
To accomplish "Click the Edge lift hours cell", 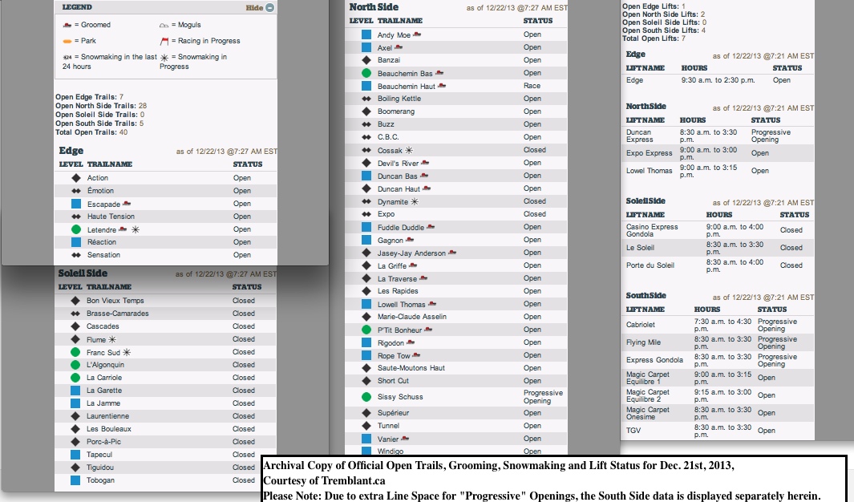I will click(x=718, y=80).
